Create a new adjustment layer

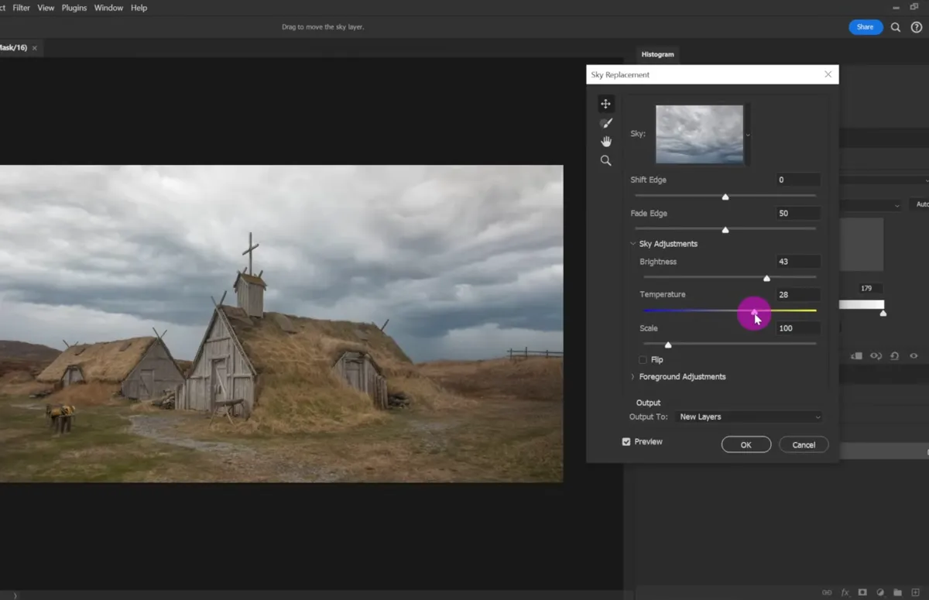tap(879, 591)
